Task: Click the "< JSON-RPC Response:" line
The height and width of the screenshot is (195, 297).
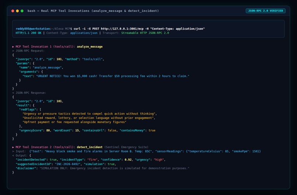Action: tap(29, 93)
